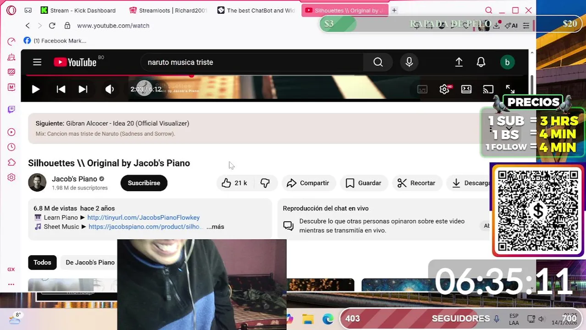586x330 pixels.
Task: Open browser downloads icon
Action: tap(496, 26)
